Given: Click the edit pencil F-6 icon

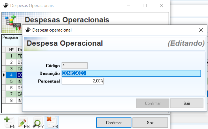Looking at the screenshot, I should point(23,122).
